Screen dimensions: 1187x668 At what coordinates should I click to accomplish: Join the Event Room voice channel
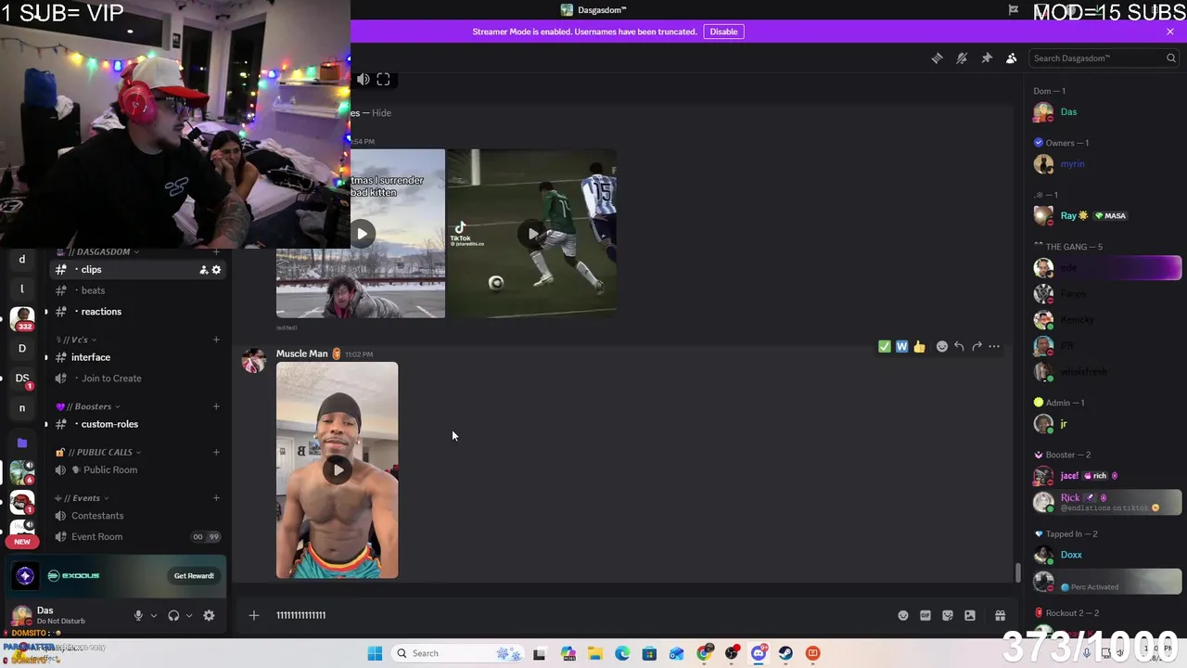click(x=137, y=537)
